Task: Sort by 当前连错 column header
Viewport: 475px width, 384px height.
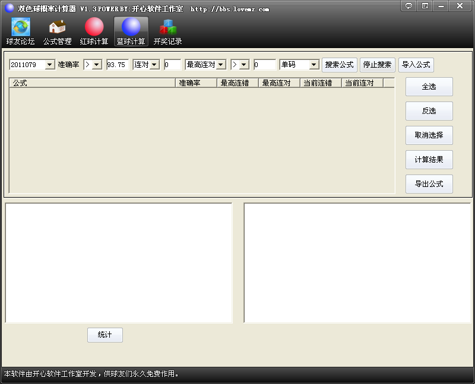Action: pos(321,83)
